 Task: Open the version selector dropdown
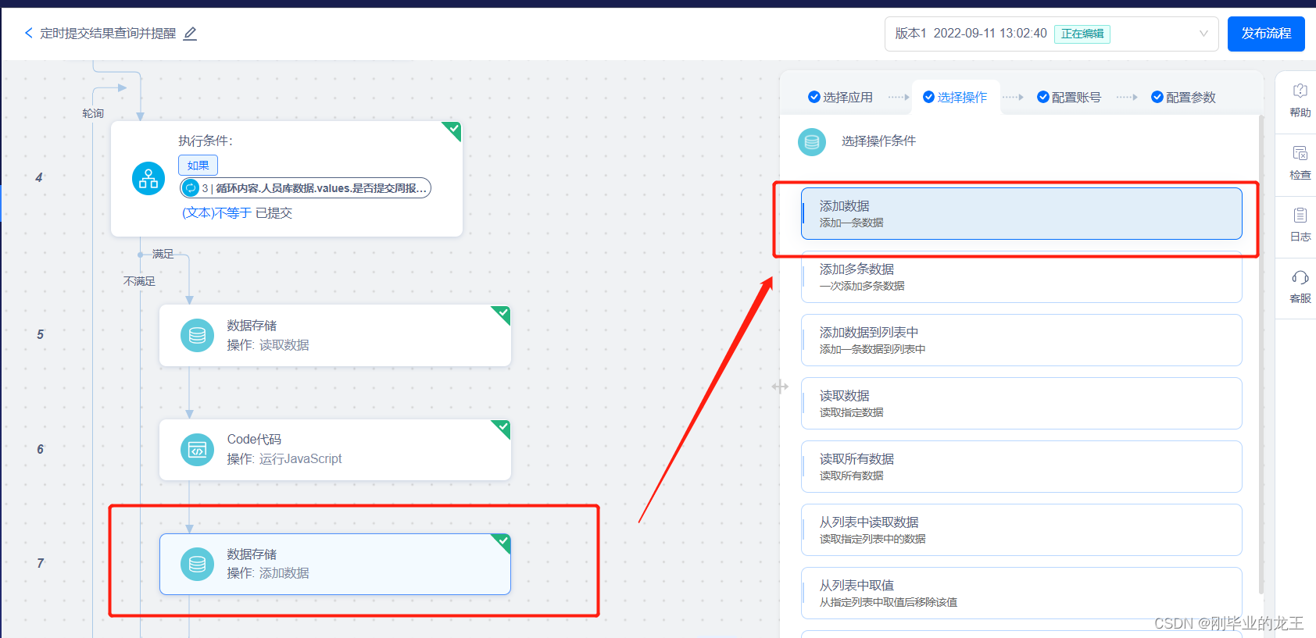pos(1051,34)
